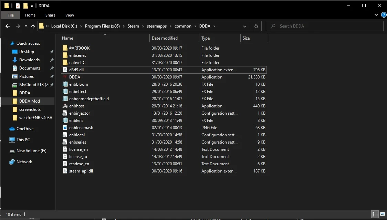This screenshot has height=220, width=387.
Task: Select steam_api.dll file icon
Action: click(65, 171)
